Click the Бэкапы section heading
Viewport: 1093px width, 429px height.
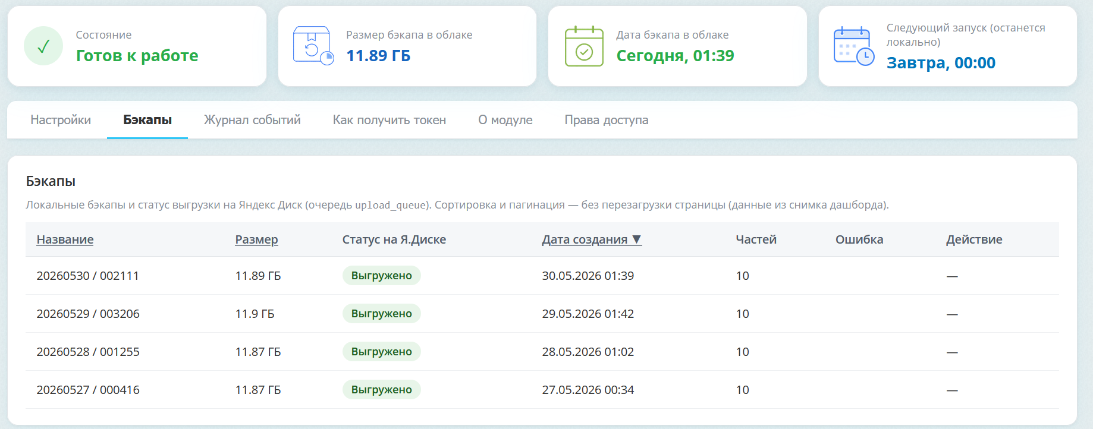pyautogui.click(x=51, y=181)
